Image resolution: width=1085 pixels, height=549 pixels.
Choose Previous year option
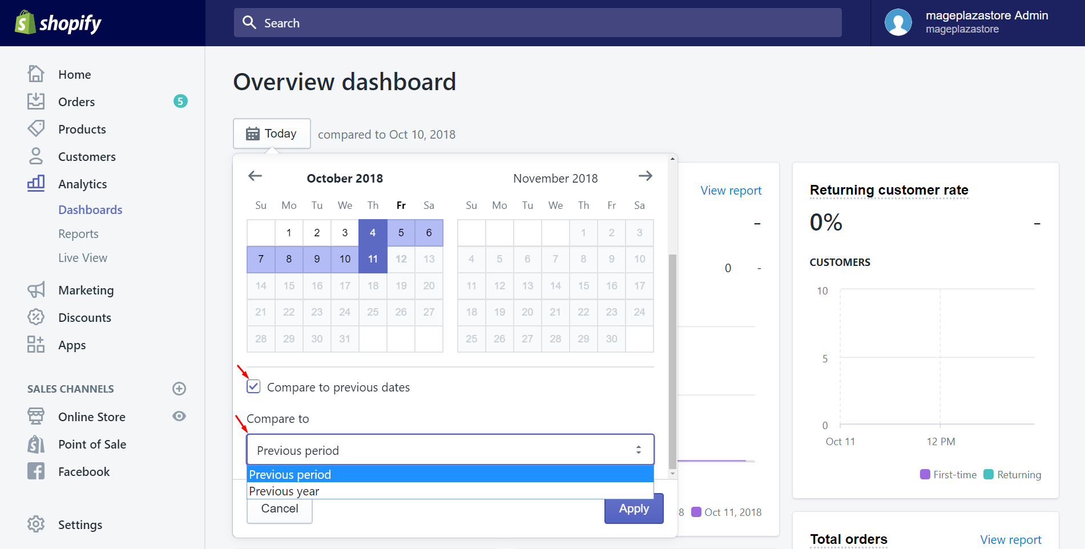pos(450,491)
